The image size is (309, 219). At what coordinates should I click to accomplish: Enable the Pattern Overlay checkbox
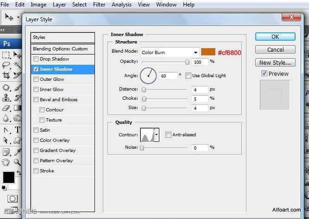coord(36,161)
